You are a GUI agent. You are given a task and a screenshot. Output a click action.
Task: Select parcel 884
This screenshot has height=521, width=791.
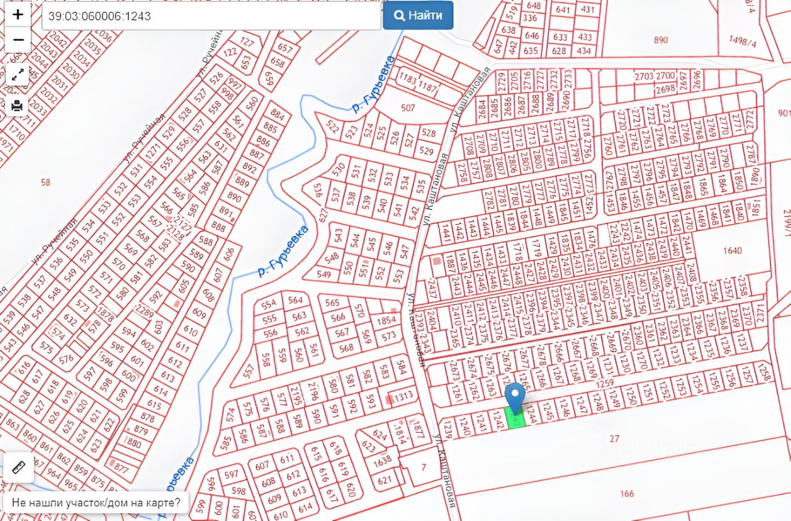(x=277, y=115)
